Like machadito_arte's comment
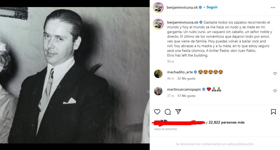Screen dimensions: 280x150 pyautogui.click(x=275, y=74)
